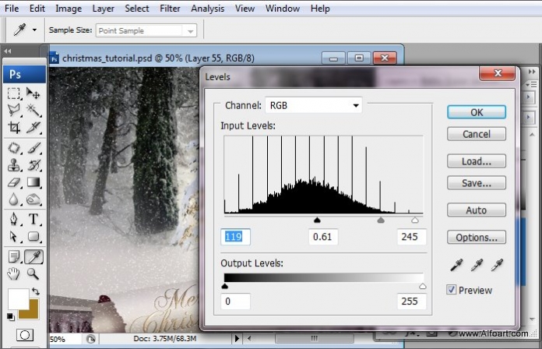Swap foreground and background colors

pos(35,291)
